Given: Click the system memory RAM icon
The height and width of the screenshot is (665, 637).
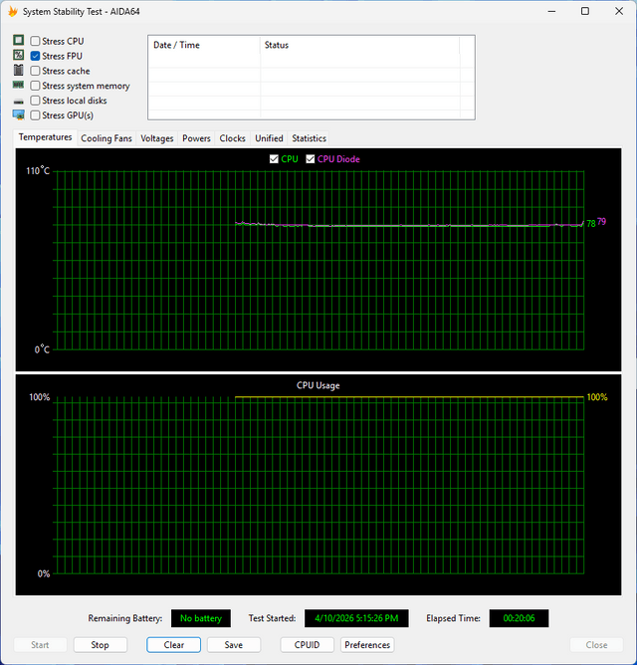Looking at the screenshot, I should coord(18,85).
